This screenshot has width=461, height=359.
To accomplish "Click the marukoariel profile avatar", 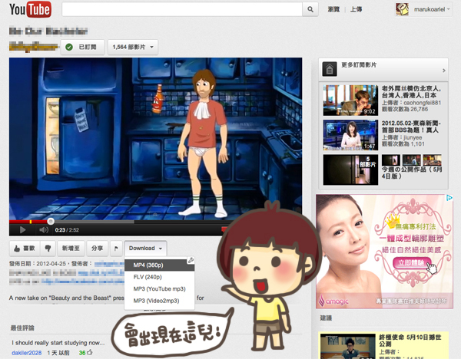I will (402, 9).
